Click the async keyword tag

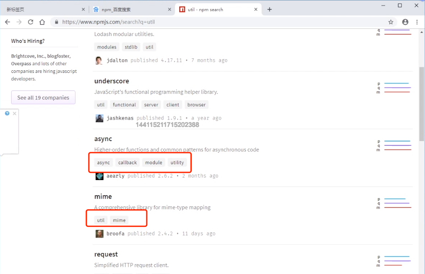click(x=103, y=163)
